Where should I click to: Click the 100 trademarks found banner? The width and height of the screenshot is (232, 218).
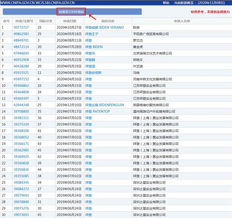(71, 12)
